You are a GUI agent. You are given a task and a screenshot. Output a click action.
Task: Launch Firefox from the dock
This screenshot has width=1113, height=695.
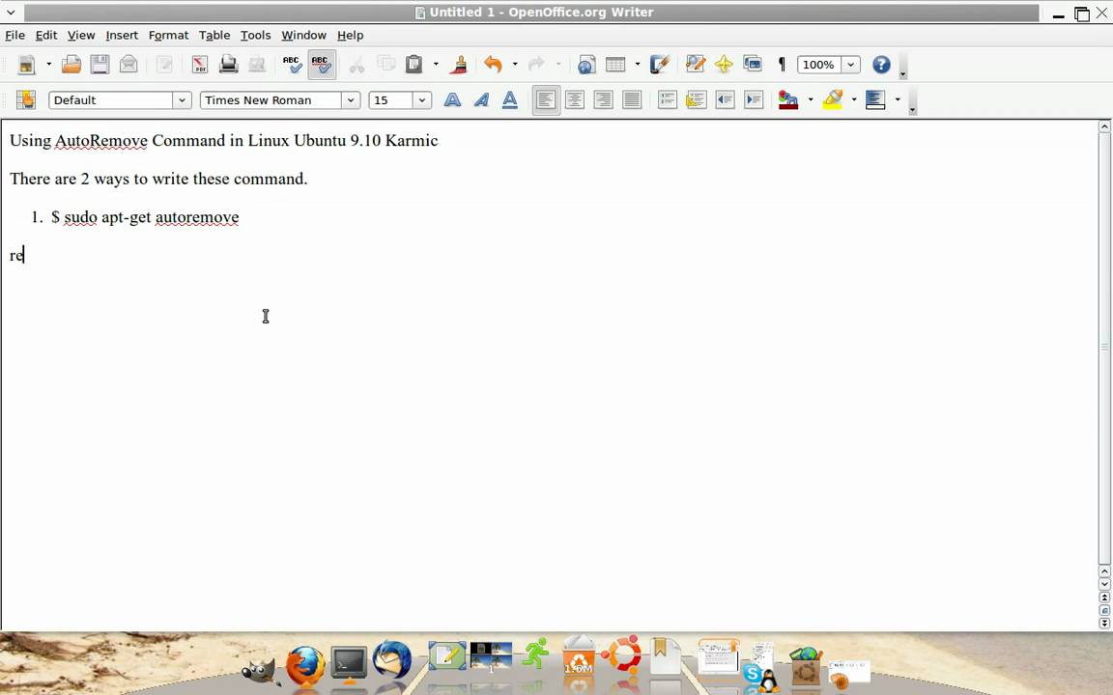(305, 665)
